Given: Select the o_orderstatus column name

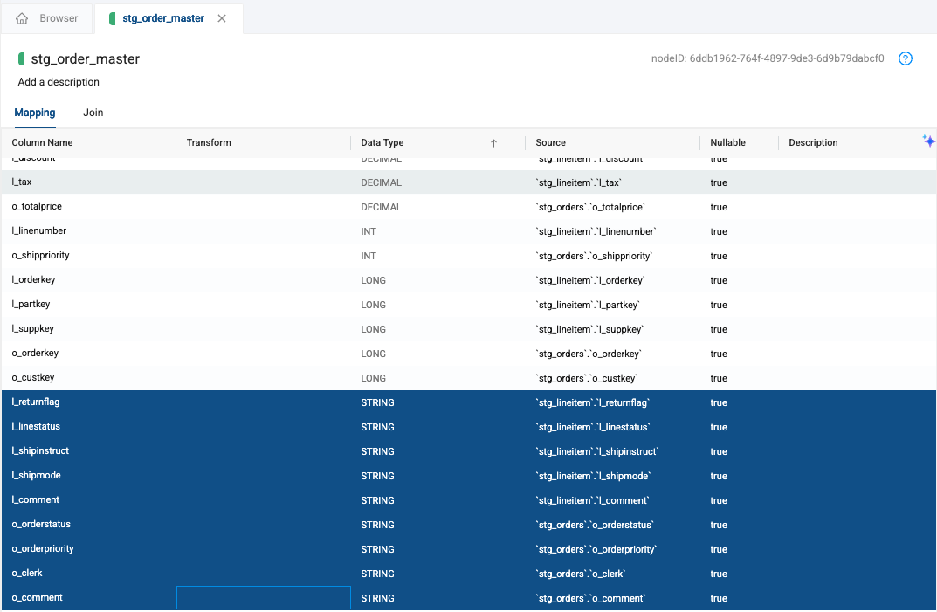Looking at the screenshot, I should (41, 525).
